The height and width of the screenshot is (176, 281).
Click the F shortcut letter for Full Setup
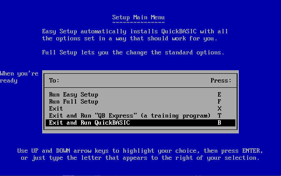pyautogui.click(x=219, y=102)
